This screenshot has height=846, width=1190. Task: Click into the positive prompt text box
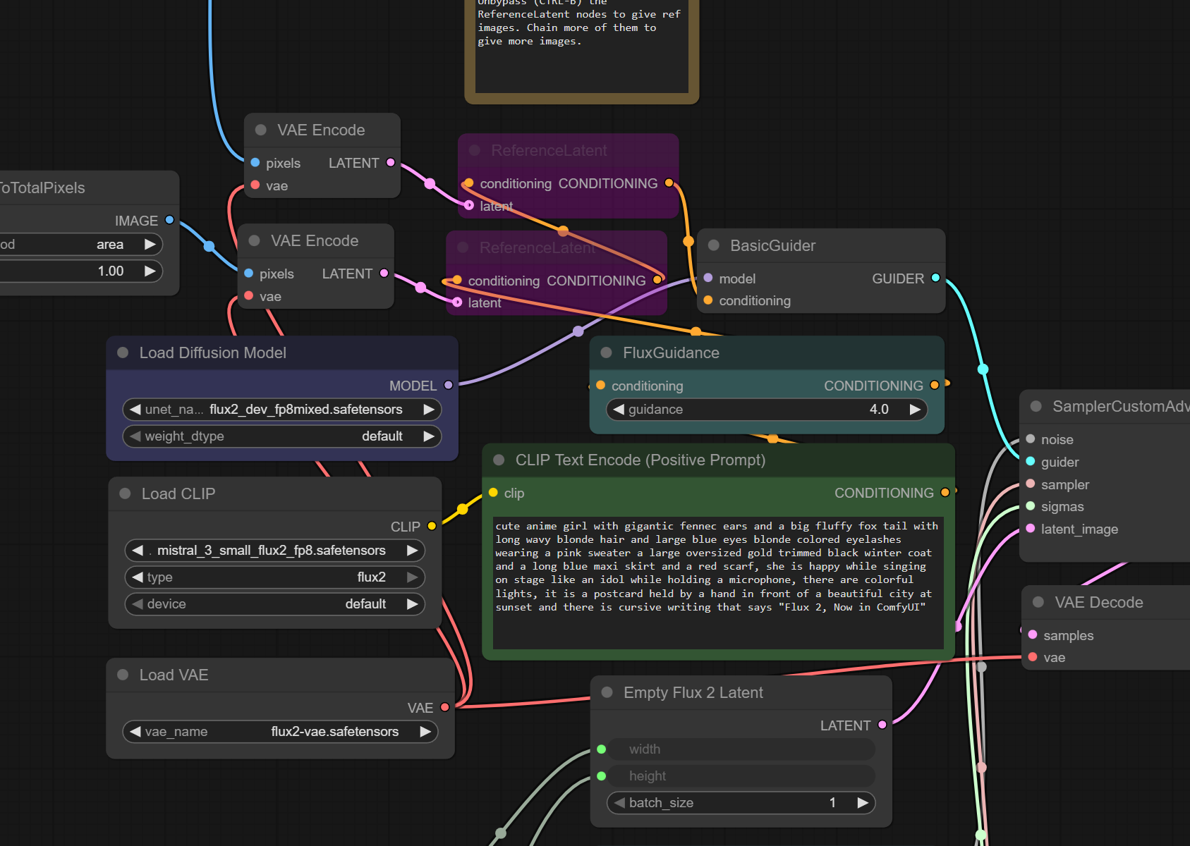point(718,582)
